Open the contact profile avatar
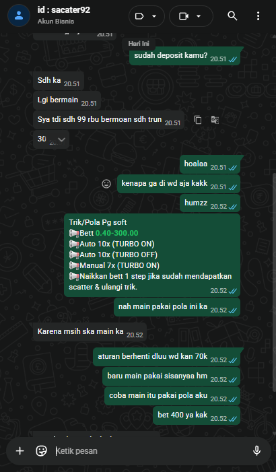This screenshot has height=472, width=276. 19,15
